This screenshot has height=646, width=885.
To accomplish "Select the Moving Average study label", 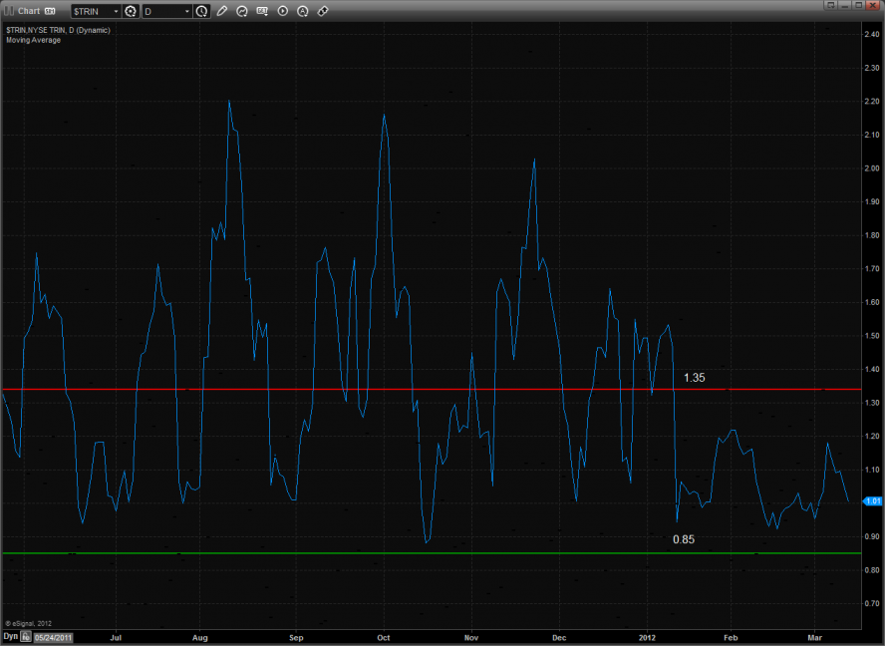I will pos(33,40).
